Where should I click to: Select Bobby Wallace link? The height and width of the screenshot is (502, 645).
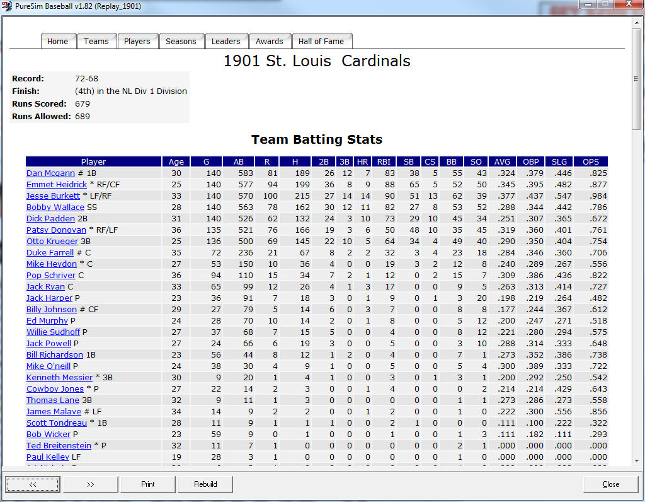pyautogui.click(x=55, y=207)
